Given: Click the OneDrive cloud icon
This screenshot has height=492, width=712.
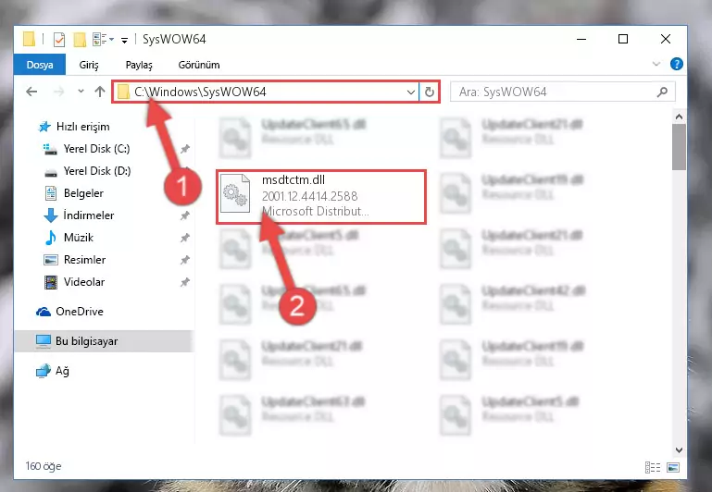Looking at the screenshot, I should pos(44,312).
